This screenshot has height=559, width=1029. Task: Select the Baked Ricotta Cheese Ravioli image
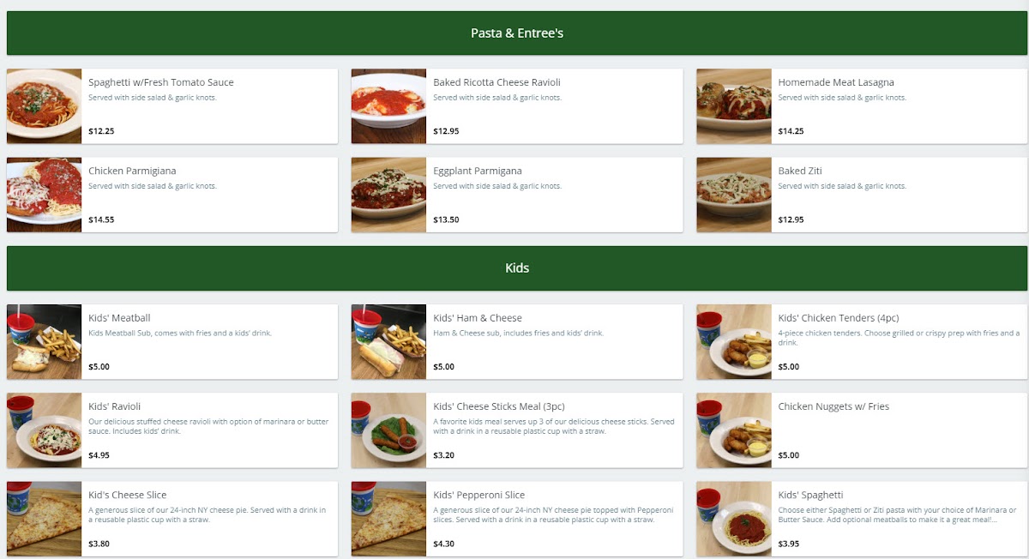pyautogui.click(x=388, y=106)
